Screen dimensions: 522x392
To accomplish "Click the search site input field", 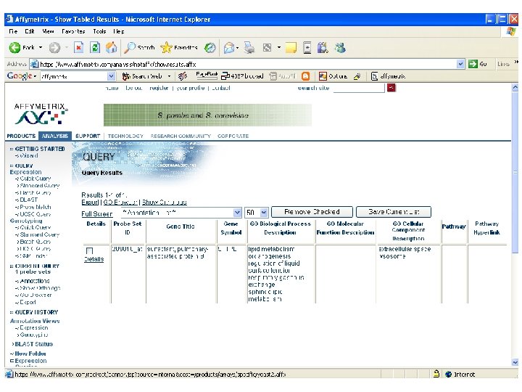I will pos(359,88).
